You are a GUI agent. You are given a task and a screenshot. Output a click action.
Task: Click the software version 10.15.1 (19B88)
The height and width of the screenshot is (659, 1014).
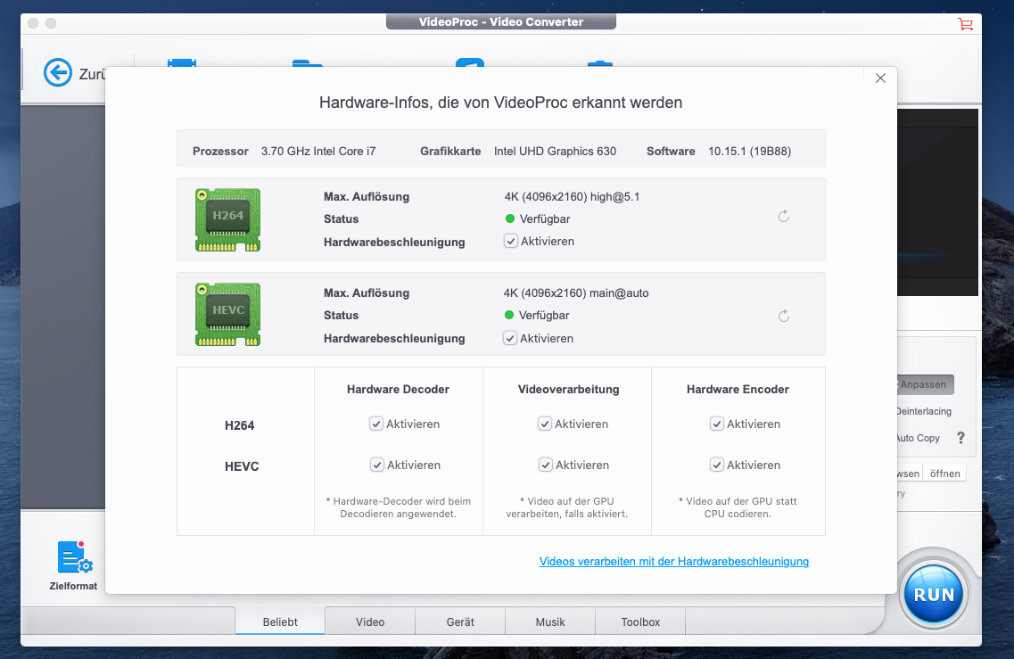point(749,152)
